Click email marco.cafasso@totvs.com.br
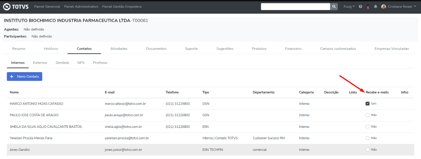The height and width of the screenshot is (159, 421). tap(126, 104)
